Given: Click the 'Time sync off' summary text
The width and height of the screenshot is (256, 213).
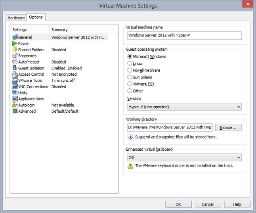Looking at the screenshot, I should 63,81.
